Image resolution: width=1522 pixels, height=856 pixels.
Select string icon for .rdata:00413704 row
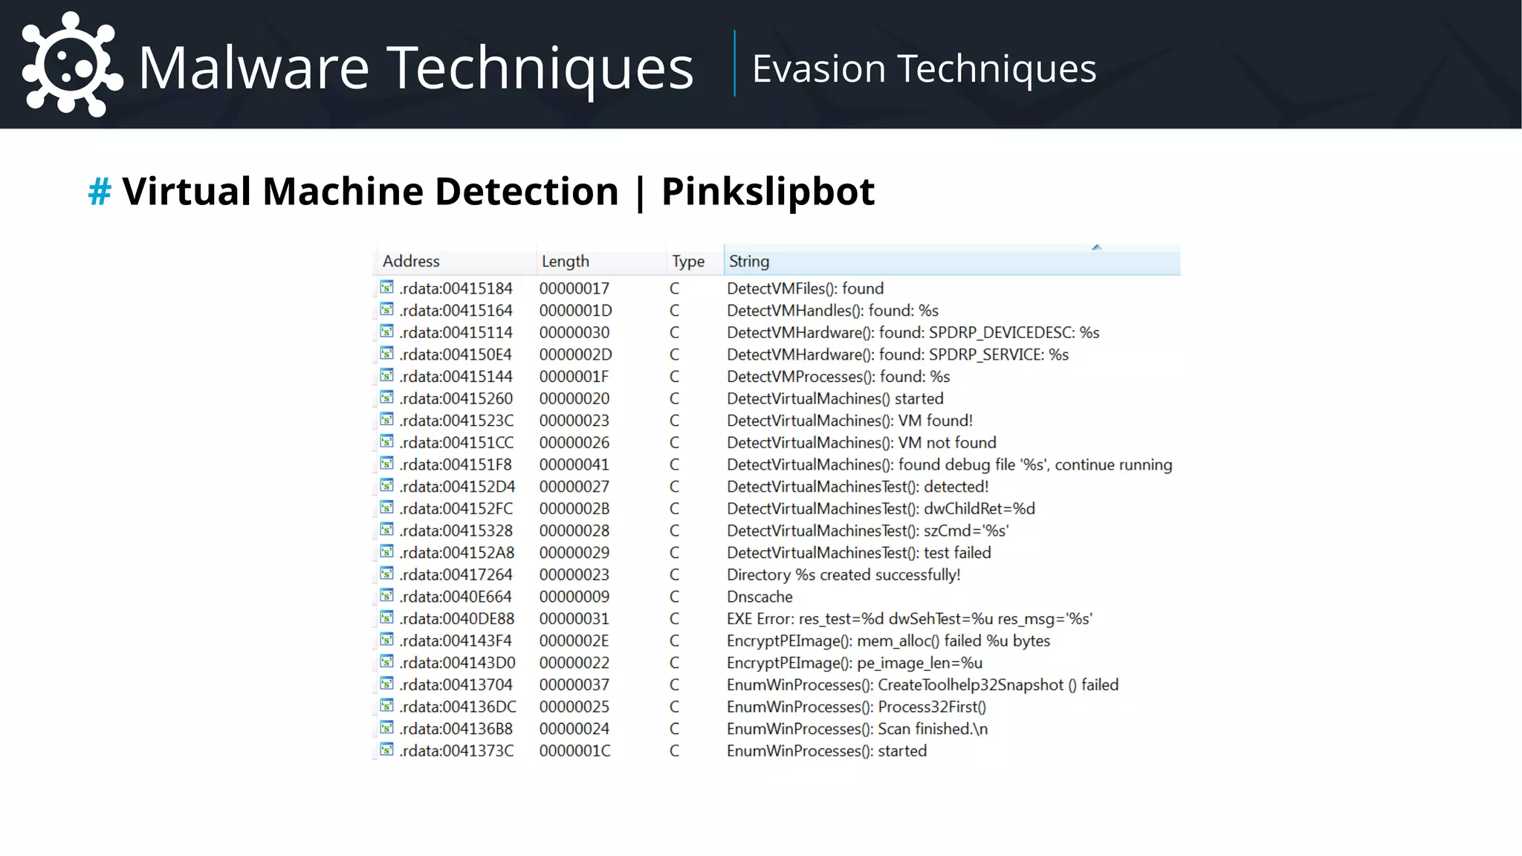(x=386, y=684)
